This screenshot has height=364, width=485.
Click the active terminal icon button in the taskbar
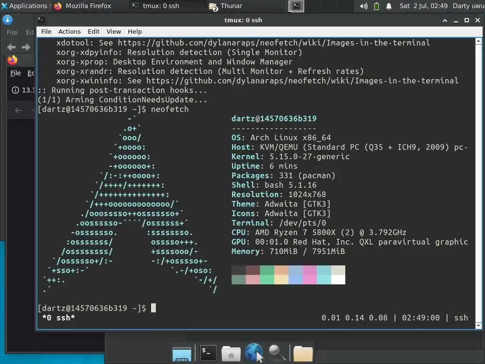coord(296,6)
